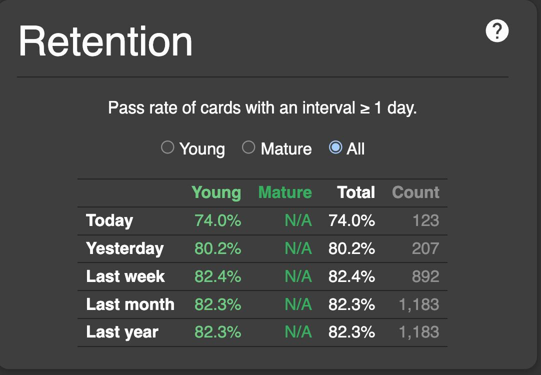
Task: Click Today's count value 123
Action: 425,220
